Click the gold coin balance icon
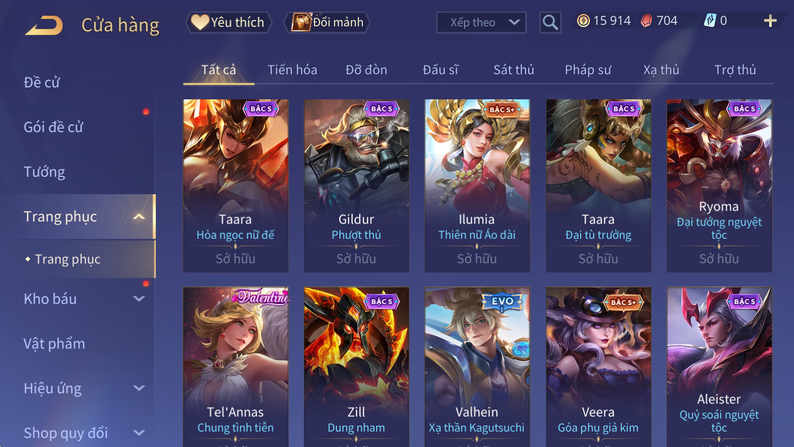Viewport: 794px width, 447px height. pos(584,21)
